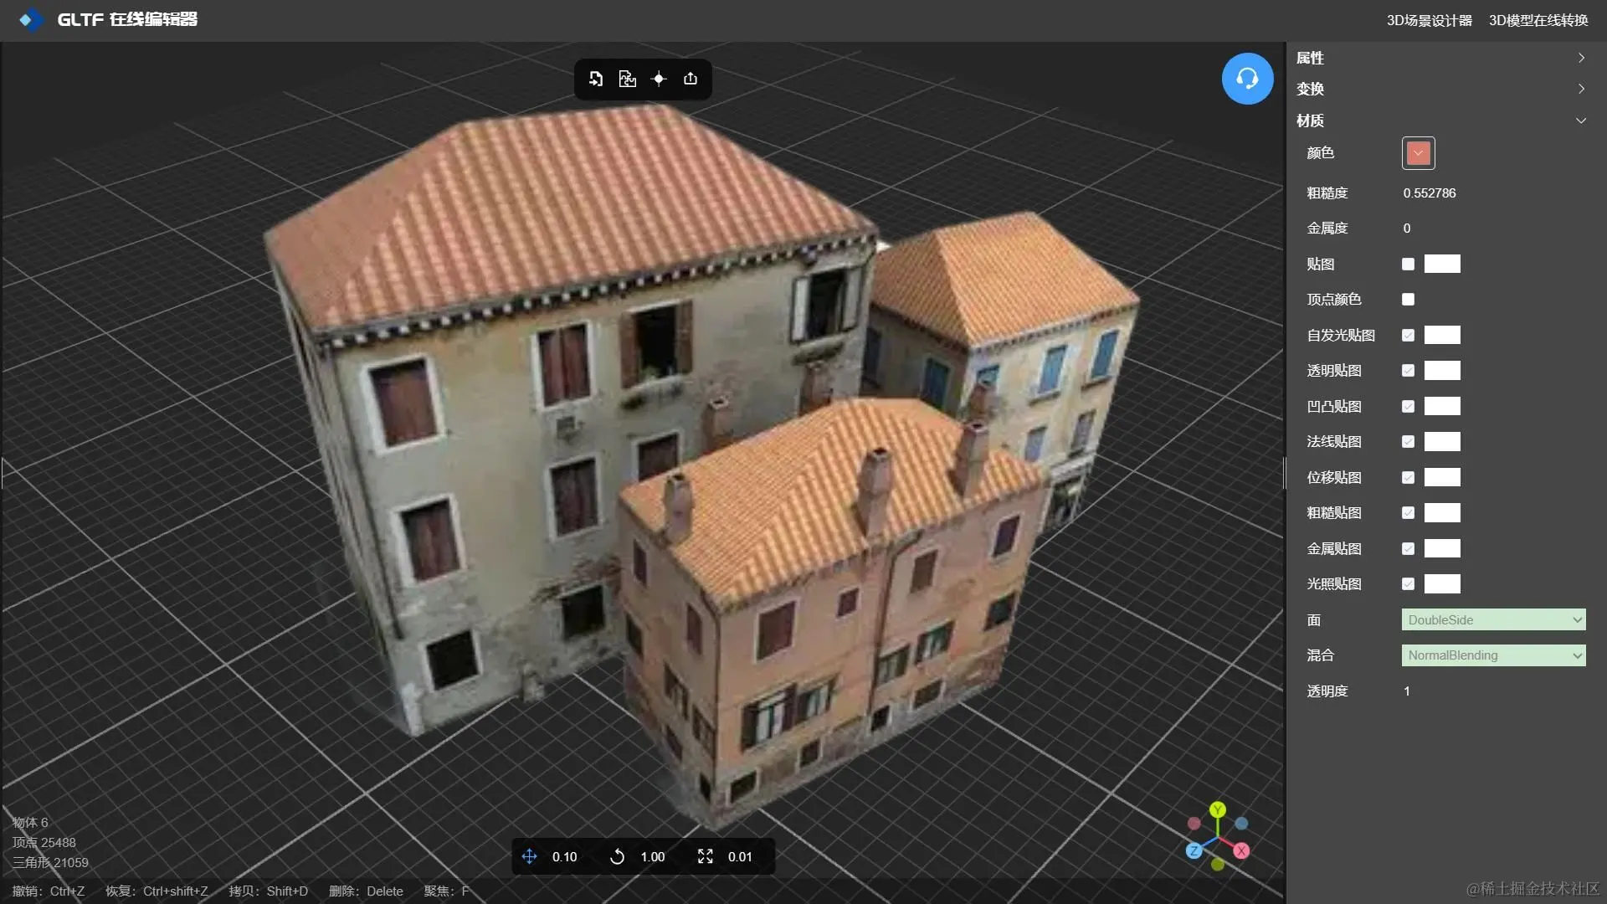The image size is (1607, 904).
Task: Uncheck the 法线贴图 checkbox
Action: click(1408, 442)
